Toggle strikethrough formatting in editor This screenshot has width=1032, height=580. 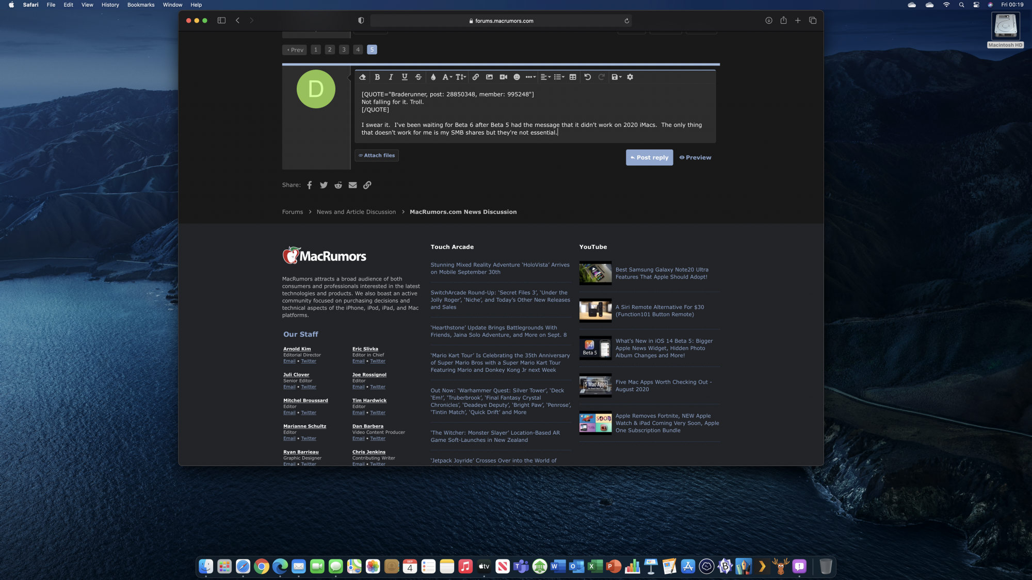(x=418, y=77)
